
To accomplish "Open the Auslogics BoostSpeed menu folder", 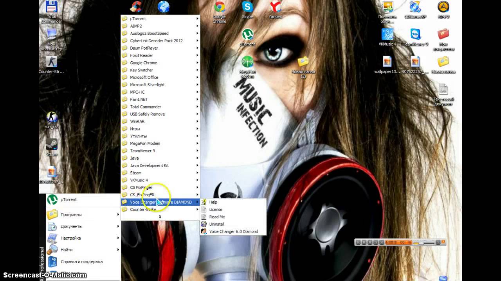I will pos(160,34).
